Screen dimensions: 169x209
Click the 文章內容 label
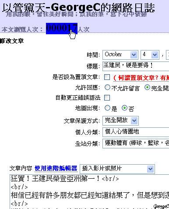[x=21, y=168]
